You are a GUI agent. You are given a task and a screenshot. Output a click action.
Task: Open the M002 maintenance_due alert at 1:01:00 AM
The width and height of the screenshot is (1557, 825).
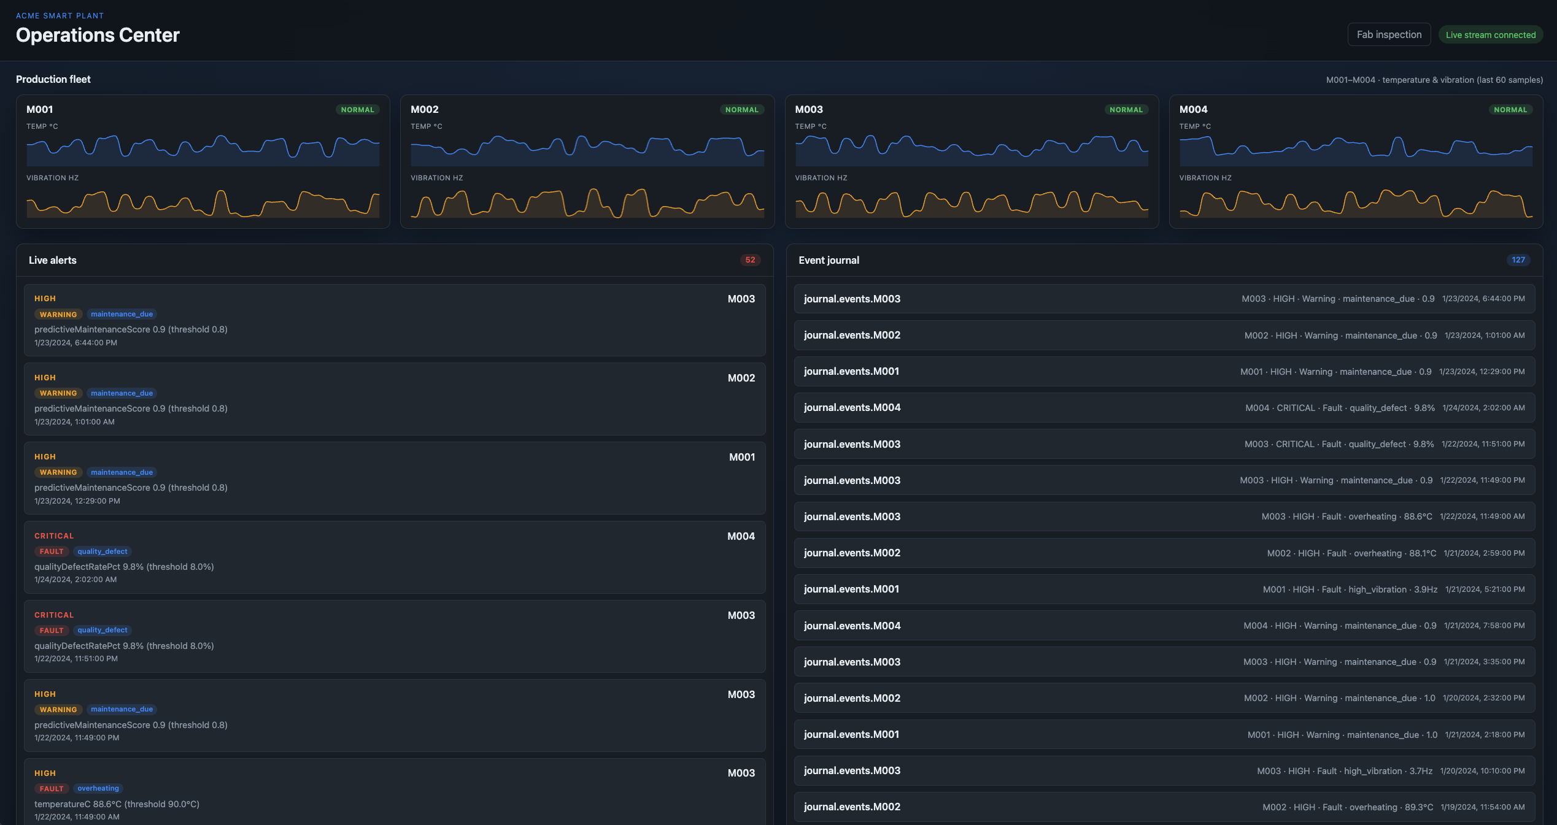click(x=395, y=399)
